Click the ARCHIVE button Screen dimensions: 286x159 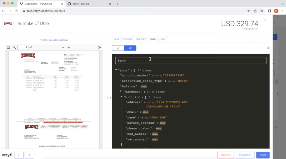(245, 155)
